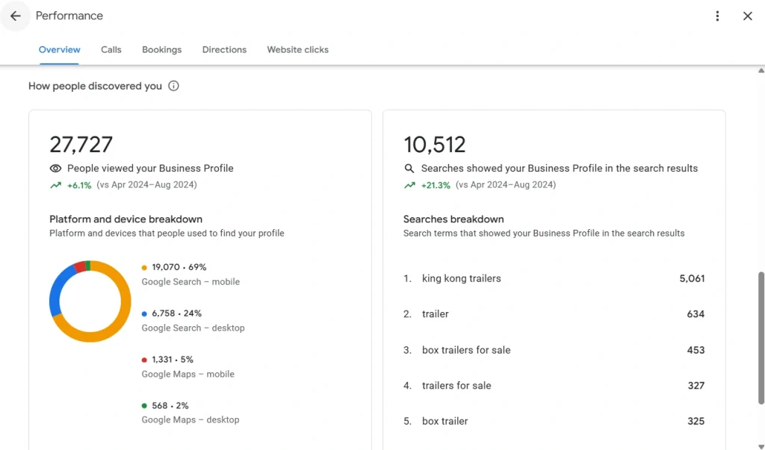Select the box trailers for sale row
This screenshot has height=450, width=765.
pyautogui.click(x=466, y=350)
